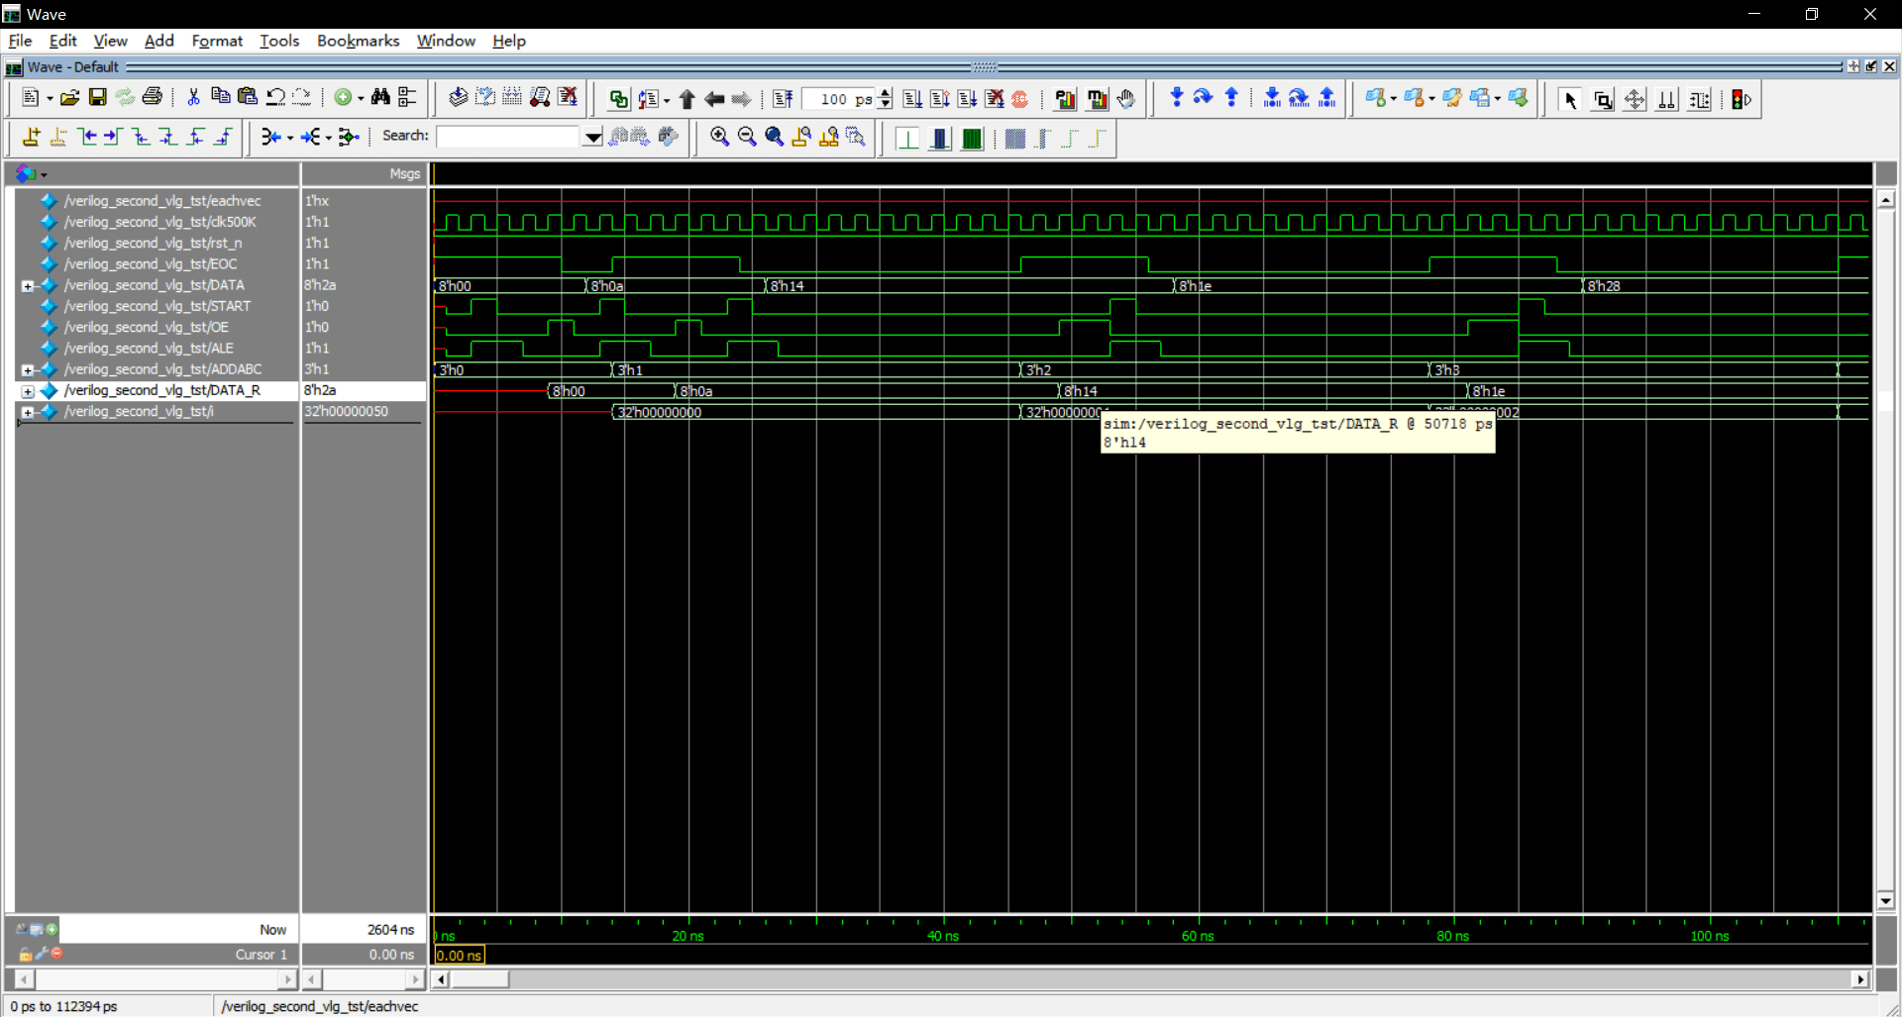Open the add bookmark flag dropdown arrow
This screenshot has width=1902, height=1017.
point(1394,98)
